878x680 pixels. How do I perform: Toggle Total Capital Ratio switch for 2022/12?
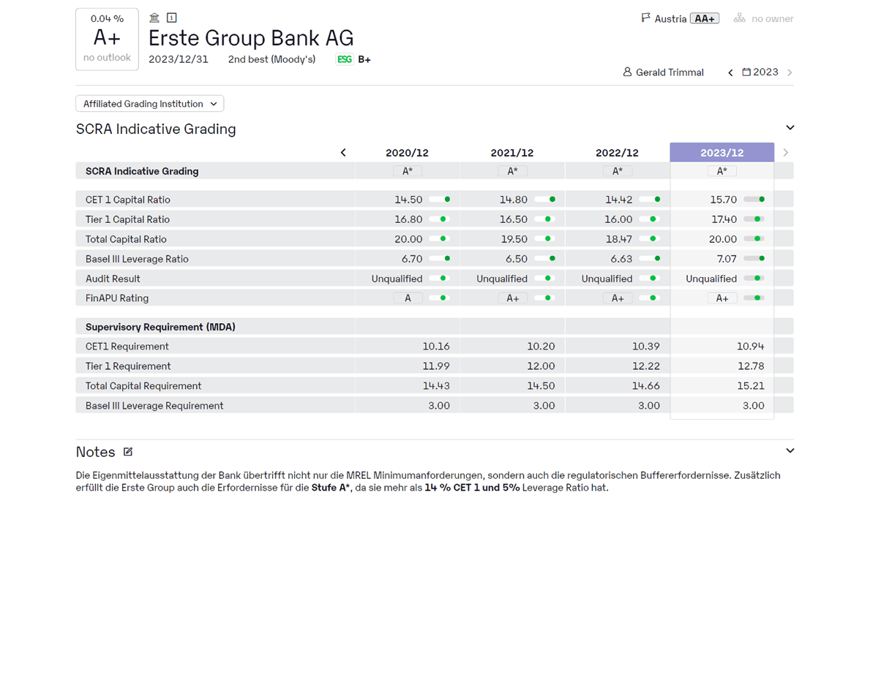coord(650,239)
